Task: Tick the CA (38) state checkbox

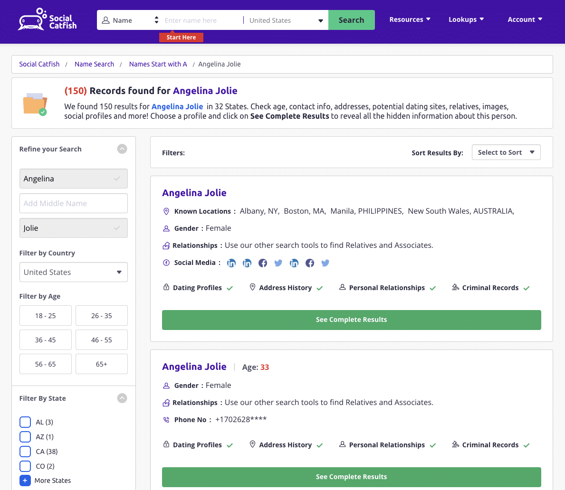Action: coord(25,452)
